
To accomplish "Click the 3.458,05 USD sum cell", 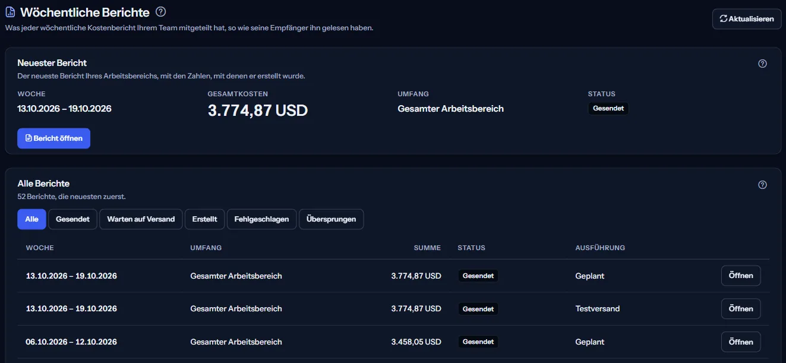I will click(416, 342).
